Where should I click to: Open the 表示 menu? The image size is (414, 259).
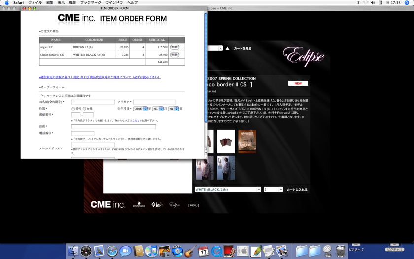[x=61, y=2]
